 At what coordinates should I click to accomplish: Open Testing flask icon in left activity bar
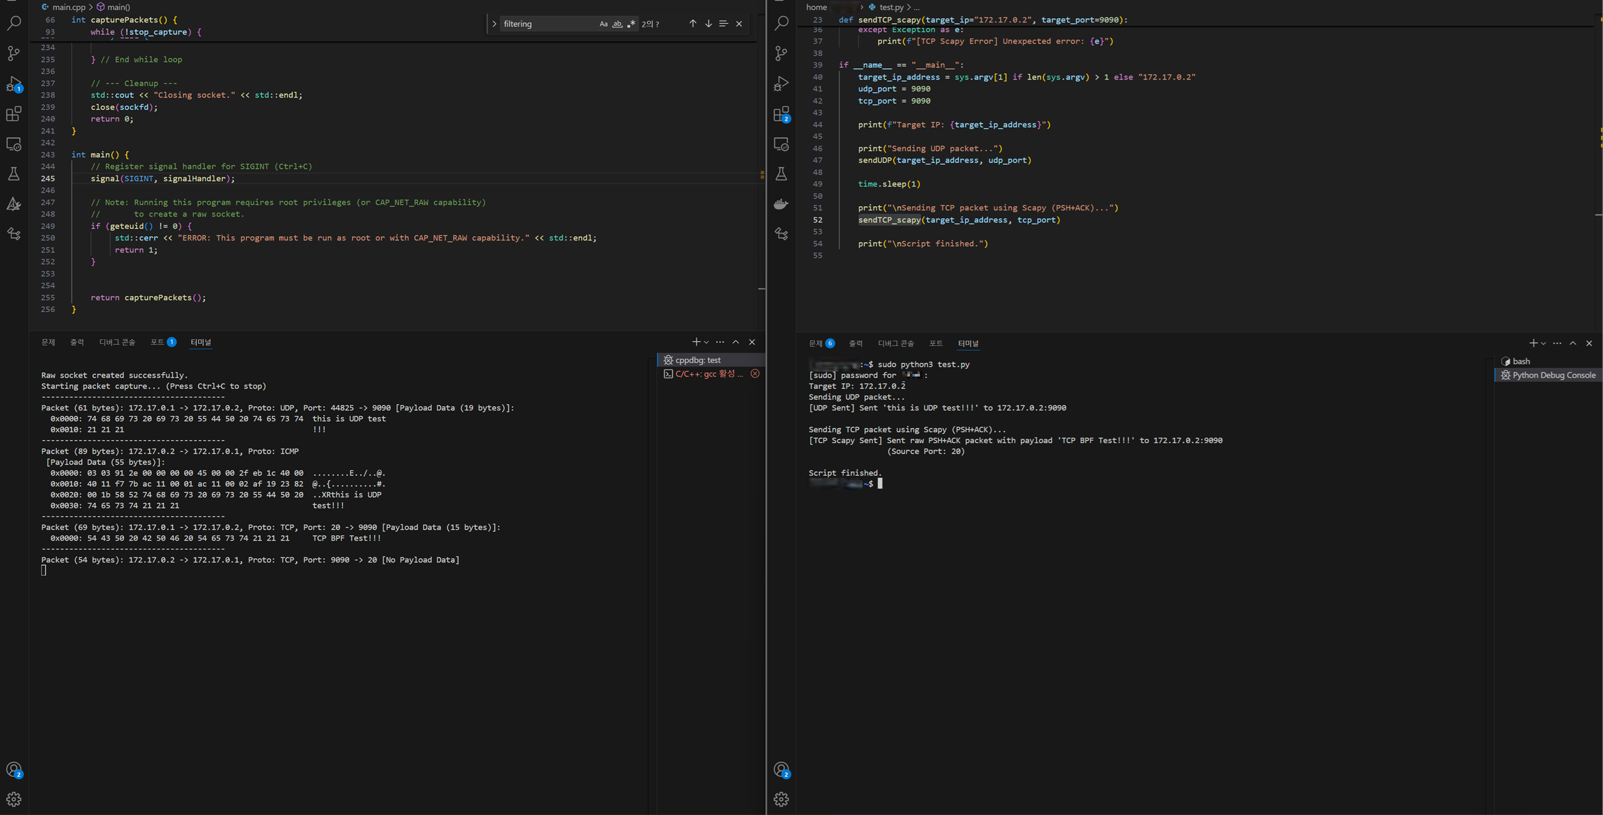coord(14,174)
